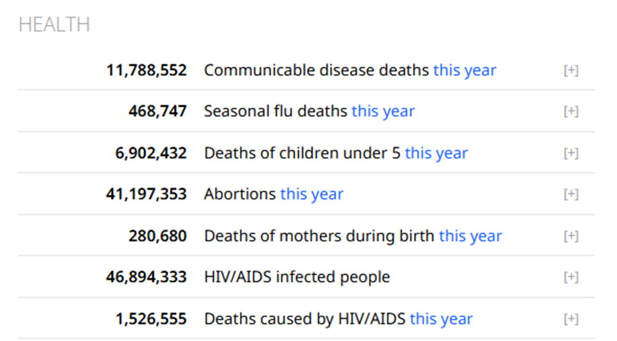This screenshot has width=617, height=341.
Task: Click the 11,788,552 communicable disease counter
Action: pos(147,70)
